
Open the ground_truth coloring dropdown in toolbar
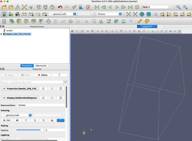(x=62, y=14)
